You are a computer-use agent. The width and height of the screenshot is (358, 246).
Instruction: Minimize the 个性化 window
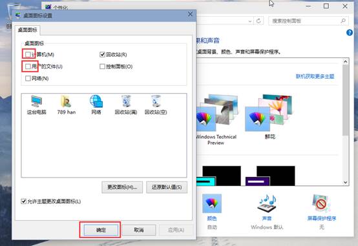tap(308, 6)
